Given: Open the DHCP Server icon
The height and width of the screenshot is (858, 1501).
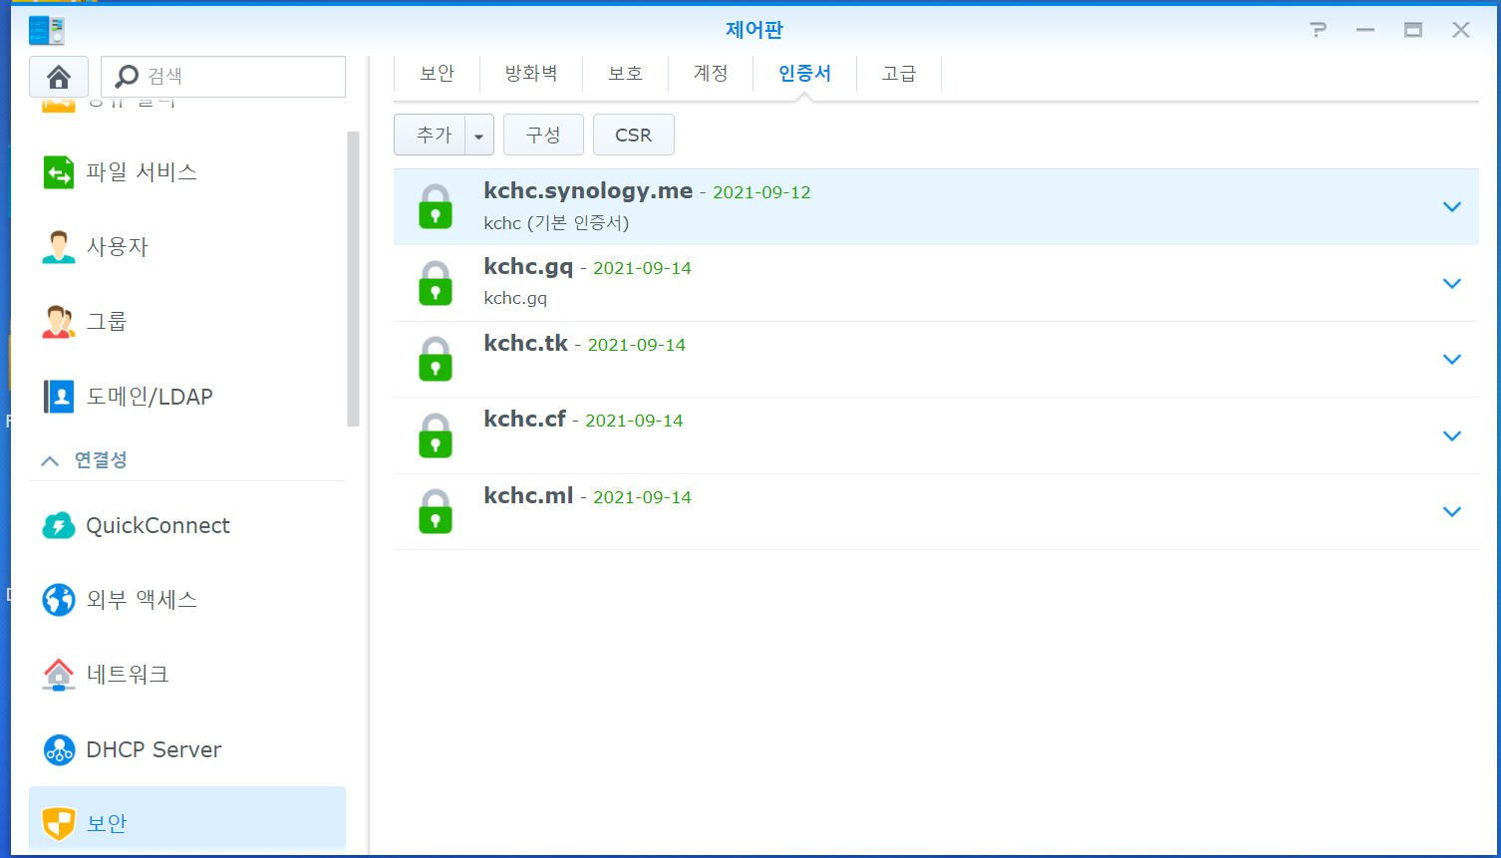Looking at the screenshot, I should click(59, 749).
